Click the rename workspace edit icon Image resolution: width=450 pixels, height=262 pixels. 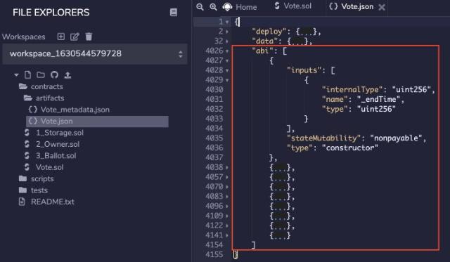tap(75, 37)
